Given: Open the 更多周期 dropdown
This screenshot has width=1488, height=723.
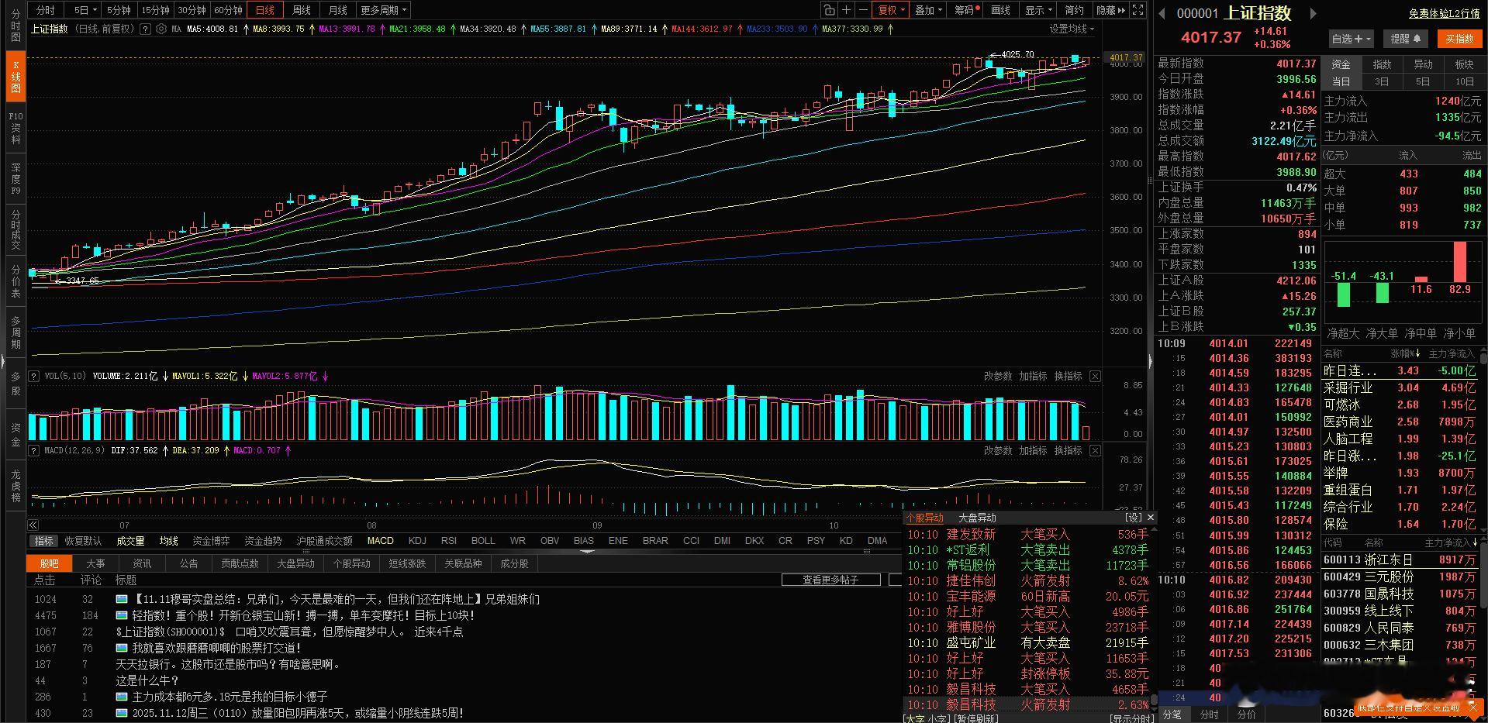Looking at the screenshot, I should click(384, 10).
